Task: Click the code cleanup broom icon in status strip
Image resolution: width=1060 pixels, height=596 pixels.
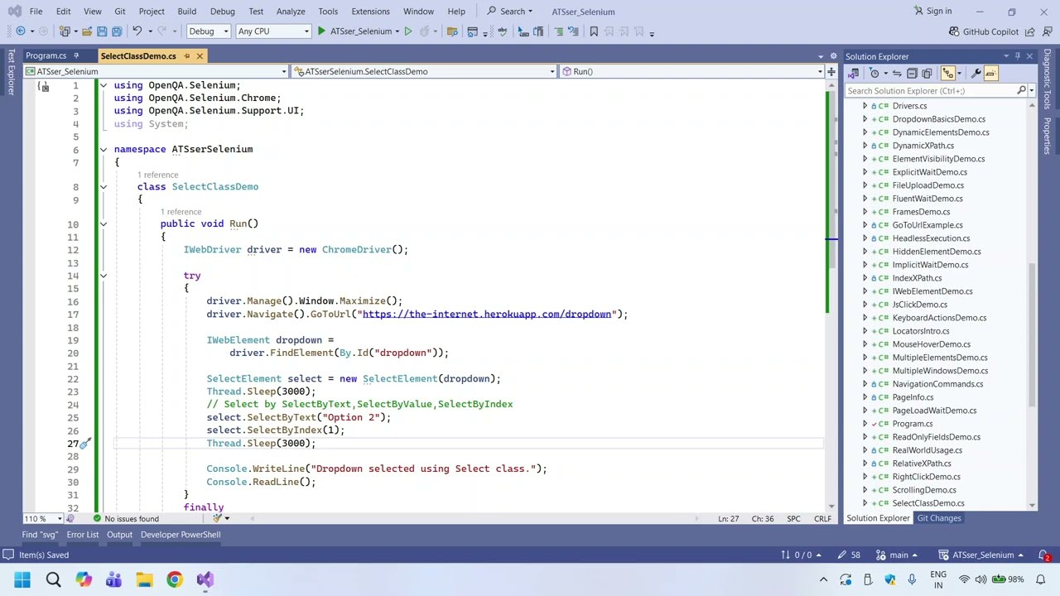Action: coord(217,519)
